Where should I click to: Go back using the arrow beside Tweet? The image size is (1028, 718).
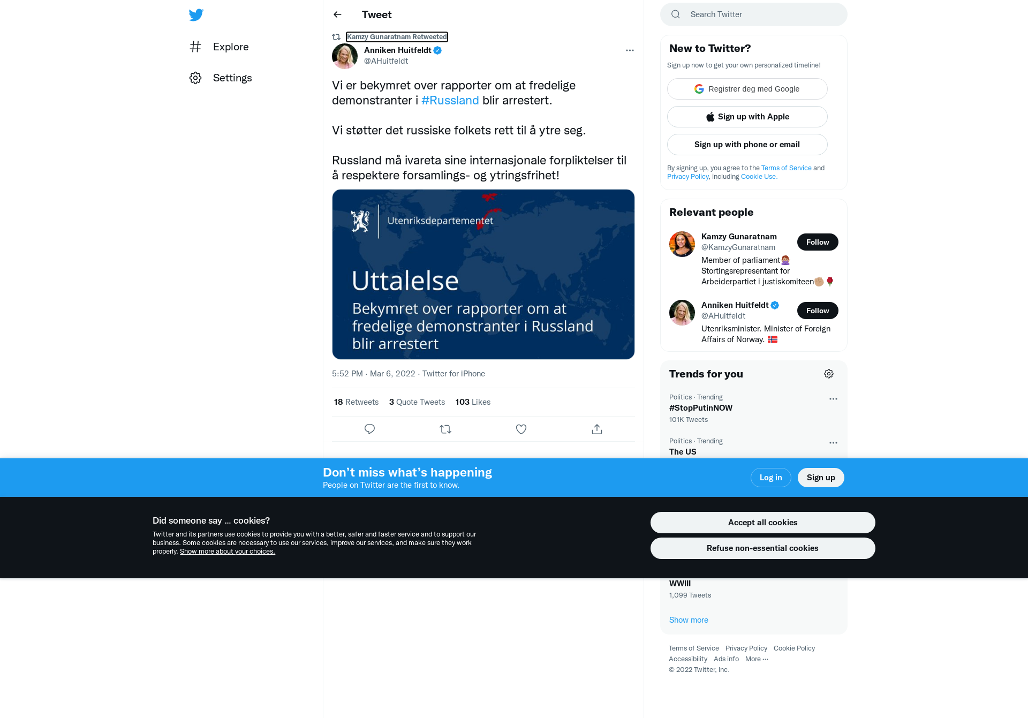pyautogui.click(x=337, y=14)
